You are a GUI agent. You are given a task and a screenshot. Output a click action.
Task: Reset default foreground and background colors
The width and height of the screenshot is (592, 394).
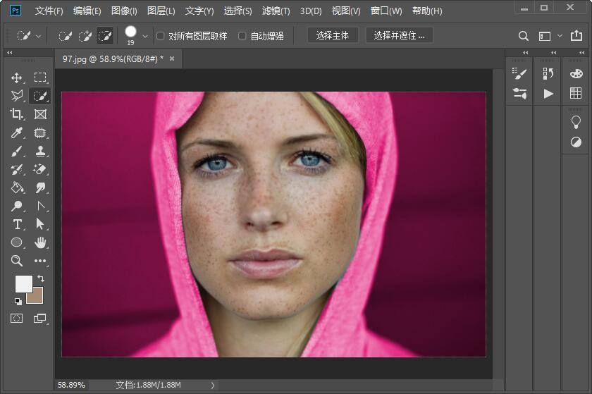click(18, 301)
